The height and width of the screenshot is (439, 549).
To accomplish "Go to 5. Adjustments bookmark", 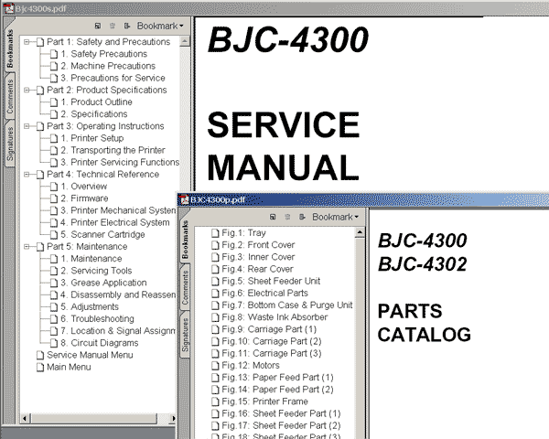I will 90,306.
